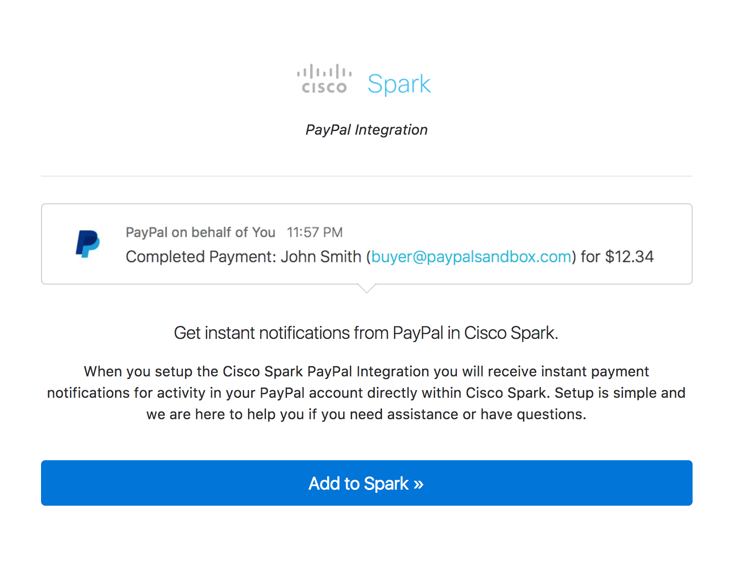Click the $12.34 payment amount

629,257
